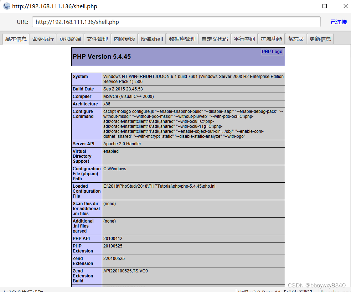
Task: Click the right side vertical scrollbar
Action: click(x=349, y=142)
